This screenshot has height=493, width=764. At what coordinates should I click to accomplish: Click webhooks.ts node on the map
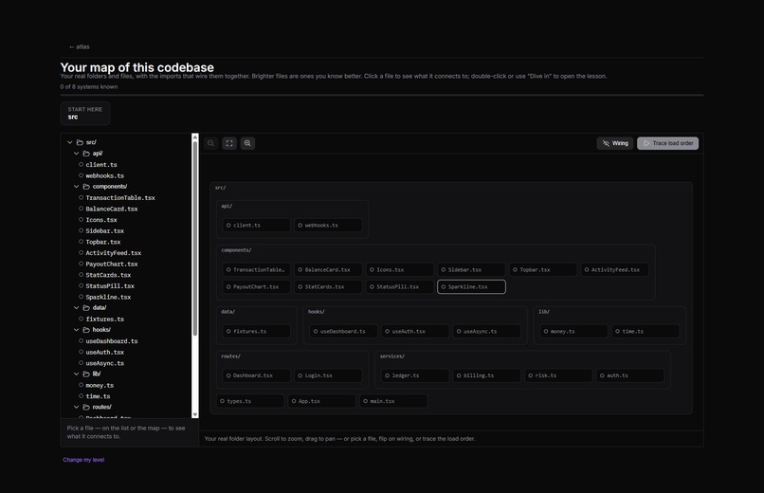(328, 225)
